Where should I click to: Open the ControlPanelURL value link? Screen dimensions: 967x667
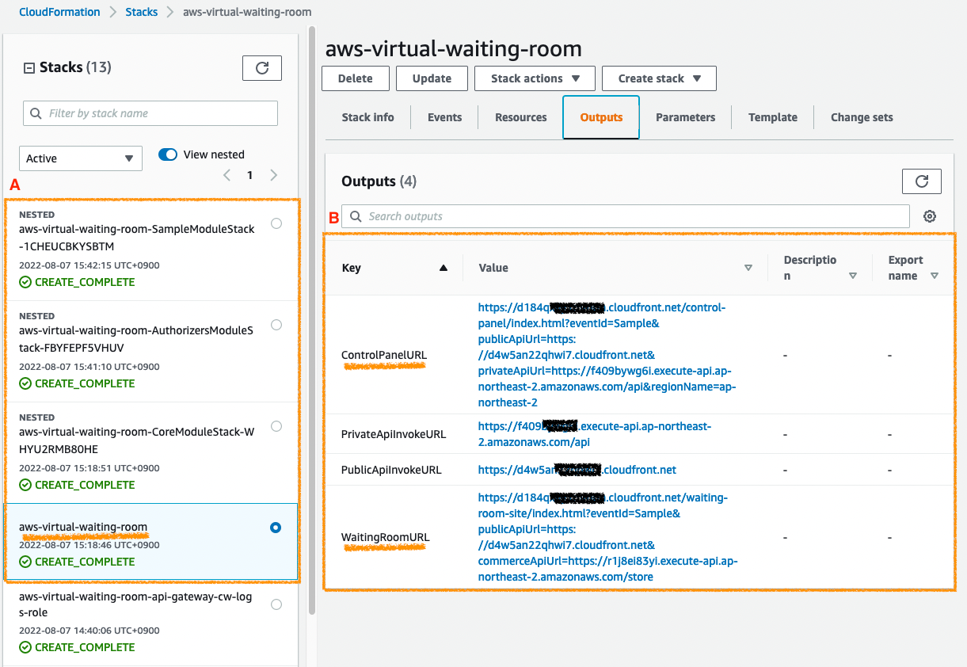[x=608, y=355]
